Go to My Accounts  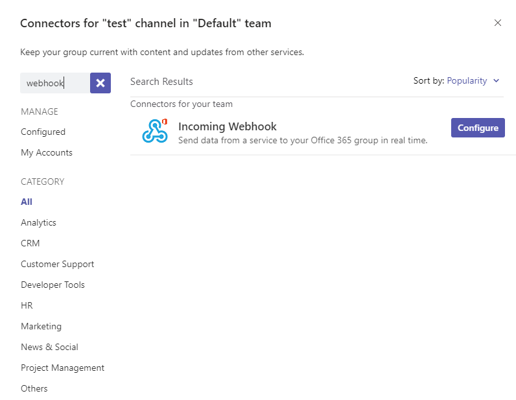(47, 152)
